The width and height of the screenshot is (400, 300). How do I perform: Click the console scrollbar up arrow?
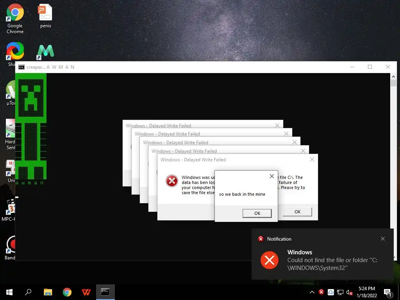tap(393, 77)
